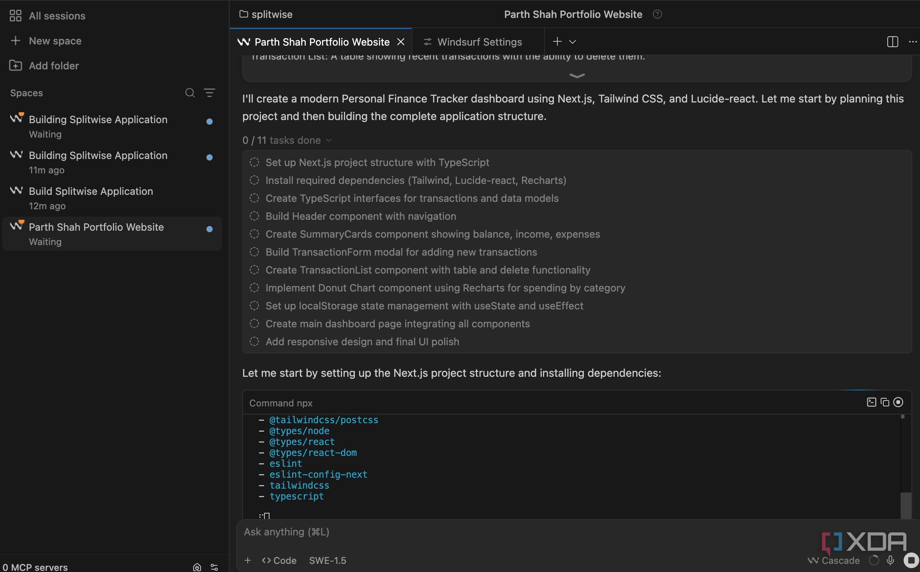Viewport: 920px width, 572px height.
Task: Start voice input with microphone icon
Action: coord(891,560)
